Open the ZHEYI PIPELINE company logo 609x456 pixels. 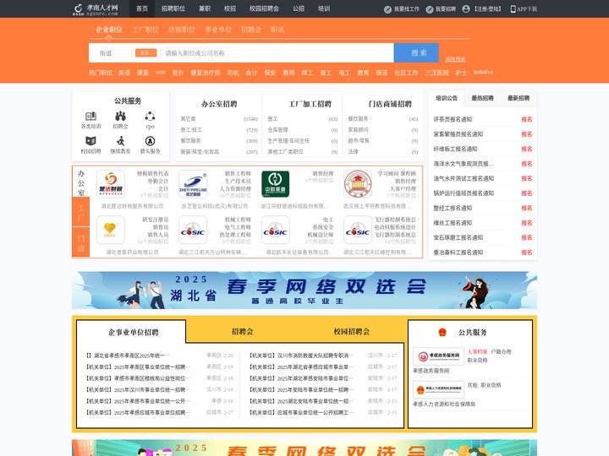(x=193, y=184)
